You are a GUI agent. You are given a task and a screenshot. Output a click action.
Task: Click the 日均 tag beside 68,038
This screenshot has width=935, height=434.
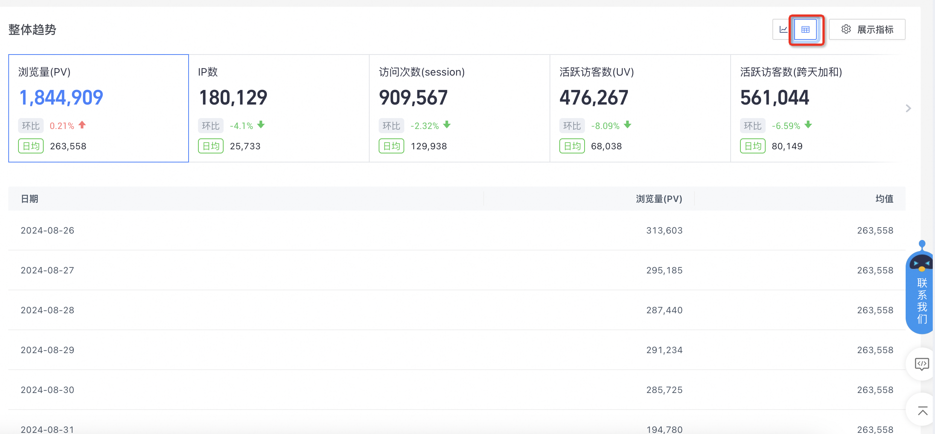coord(572,146)
